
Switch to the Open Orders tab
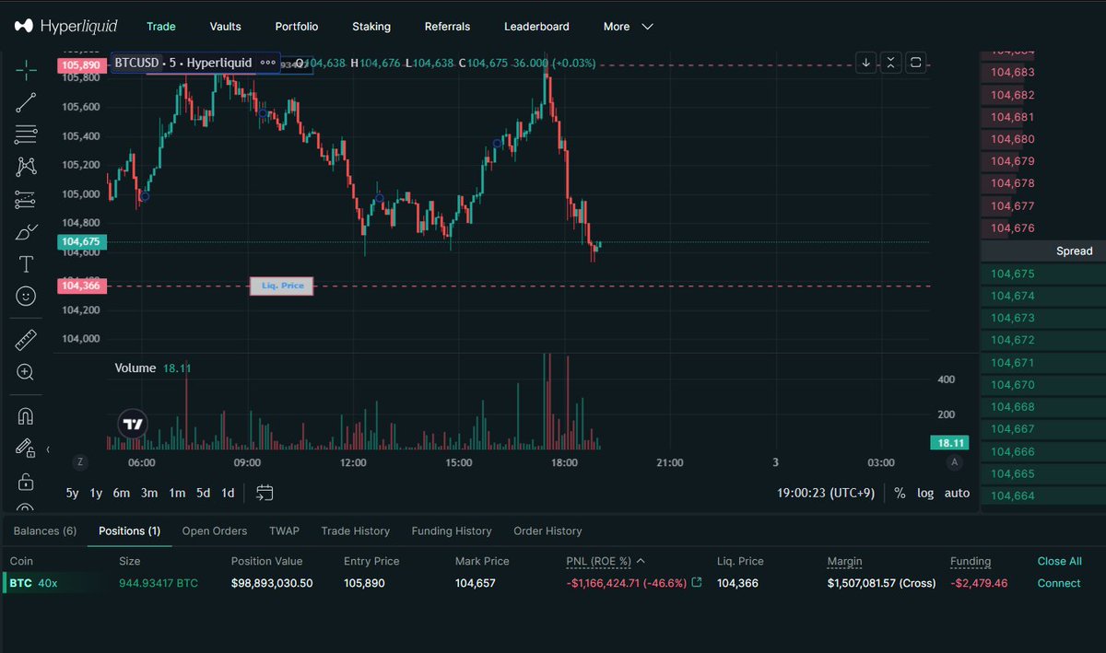point(215,531)
